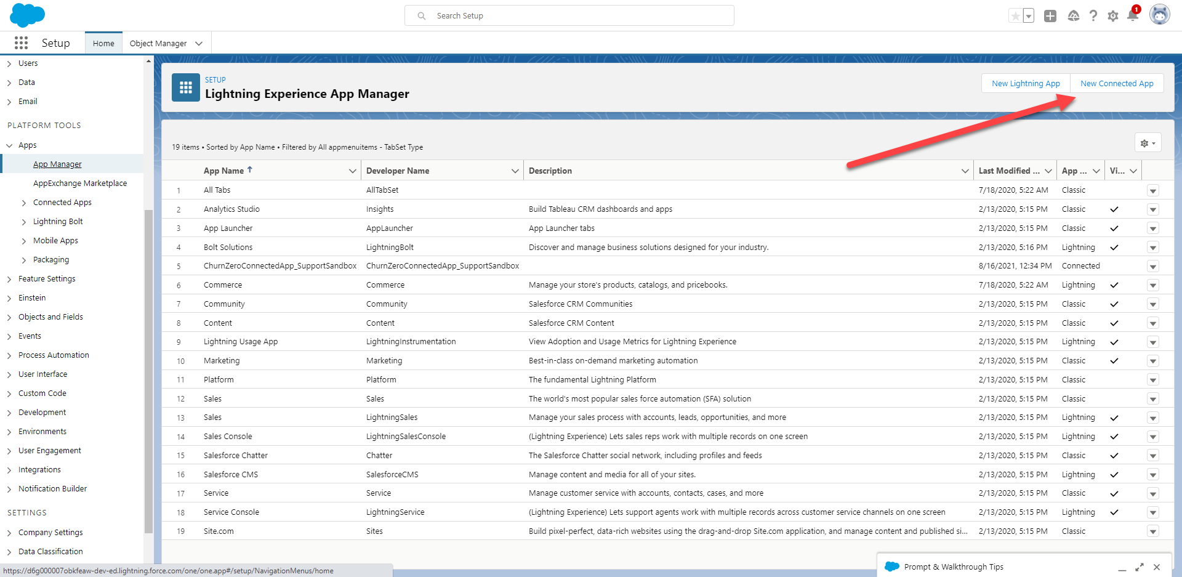Viewport: 1182px width, 577px height.
Task: Open the Help question mark icon
Action: click(x=1093, y=16)
